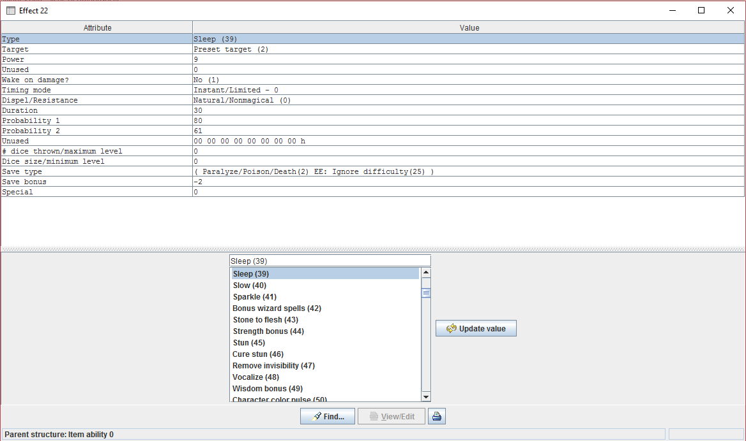Pick Remove invisibility (47)
The image size is (746, 441).
(x=326, y=366)
